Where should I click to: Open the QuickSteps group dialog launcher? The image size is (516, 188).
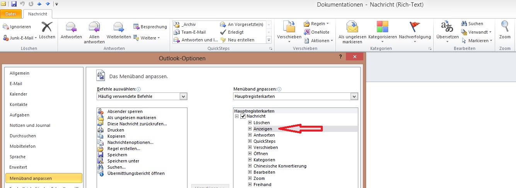[271, 49]
